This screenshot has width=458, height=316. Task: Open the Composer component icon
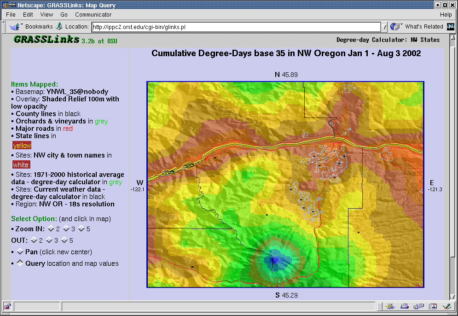click(x=447, y=306)
